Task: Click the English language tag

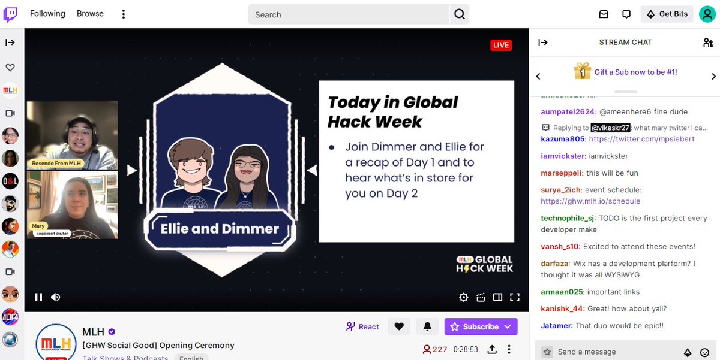Action: (x=191, y=357)
